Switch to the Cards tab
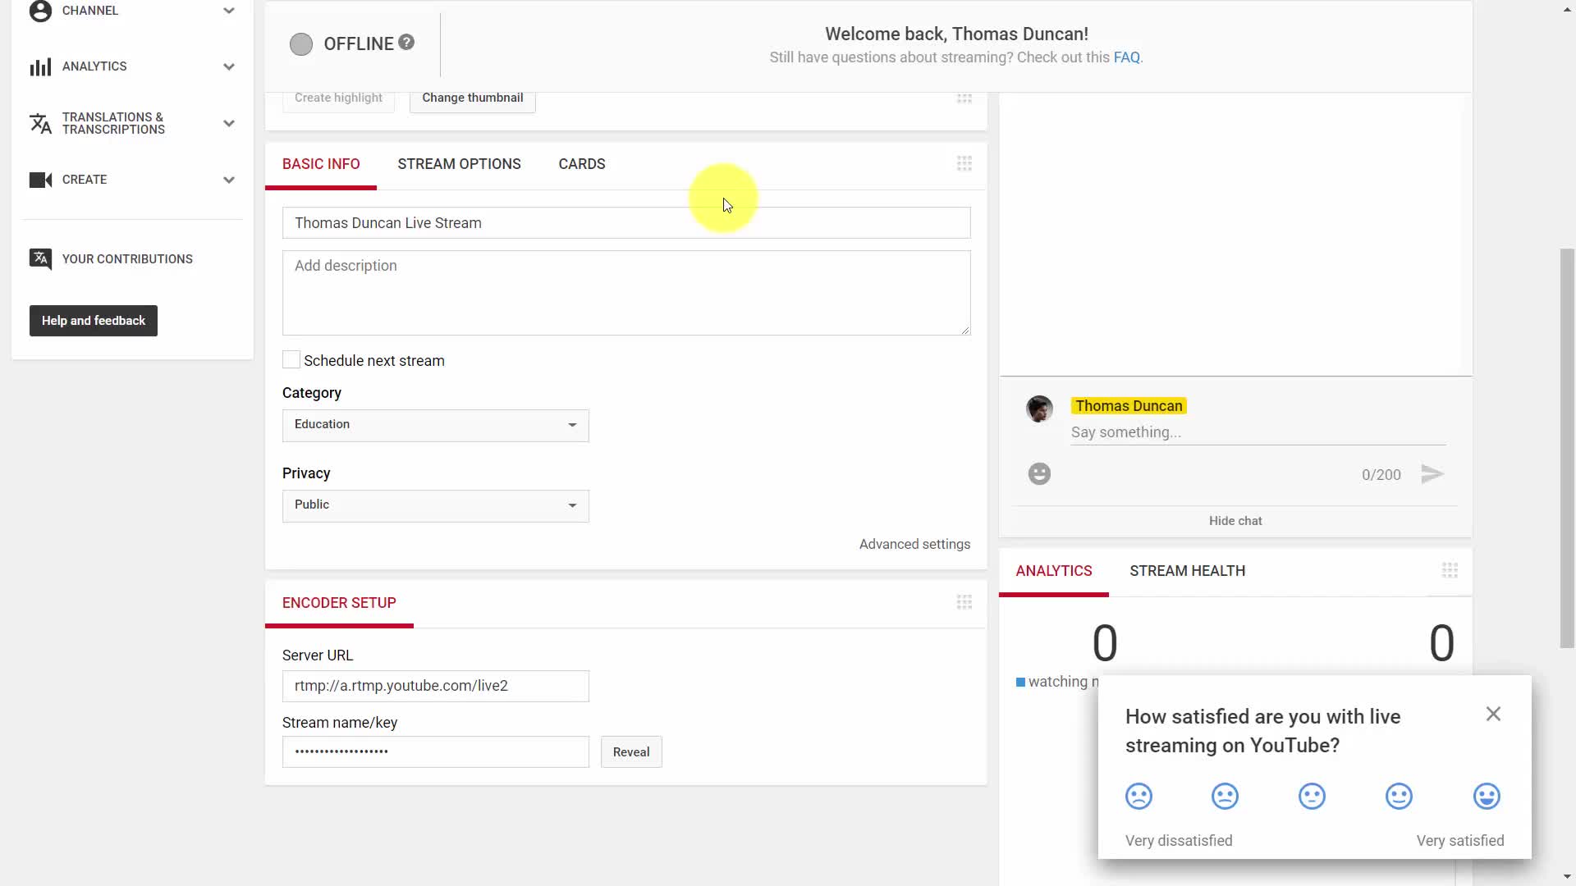This screenshot has height=886, width=1576. tap(582, 164)
